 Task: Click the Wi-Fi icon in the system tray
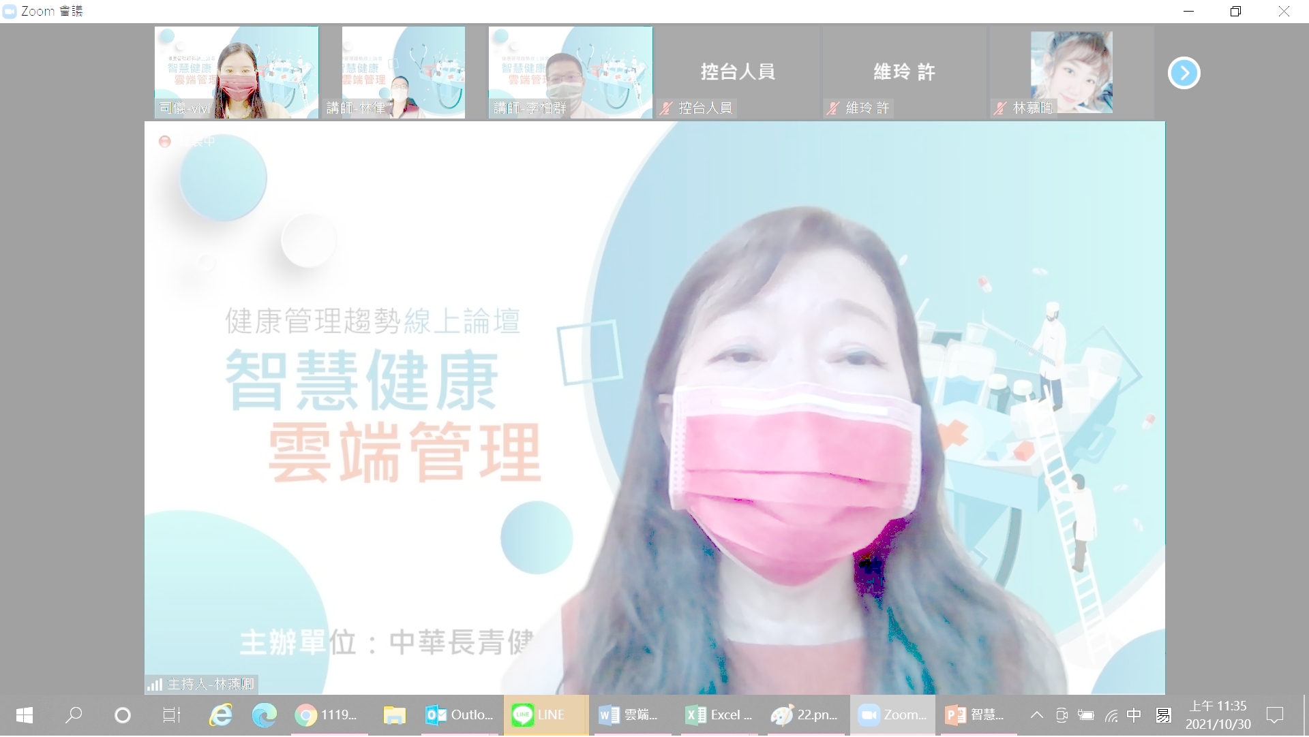pos(1110,715)
